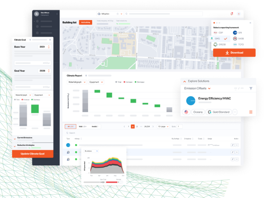Select the SASB reporting framework
264x198 pixels.
[238, 39]
